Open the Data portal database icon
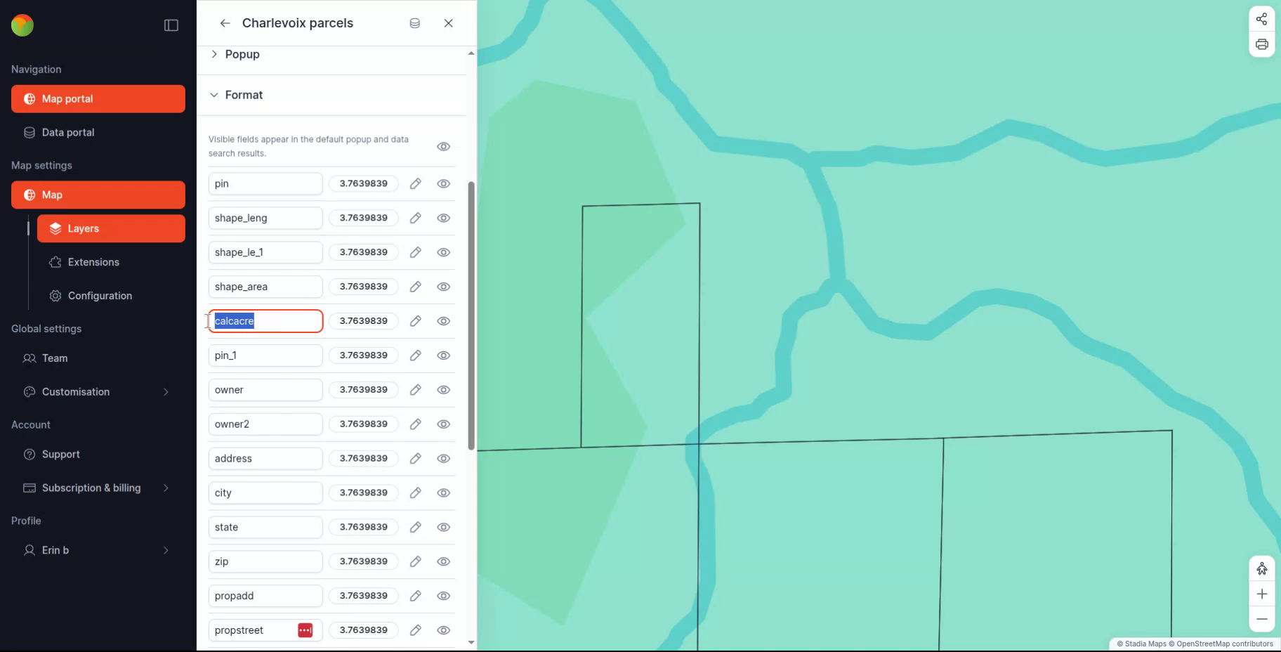1281x652 pixels. [x=28, y=132]
